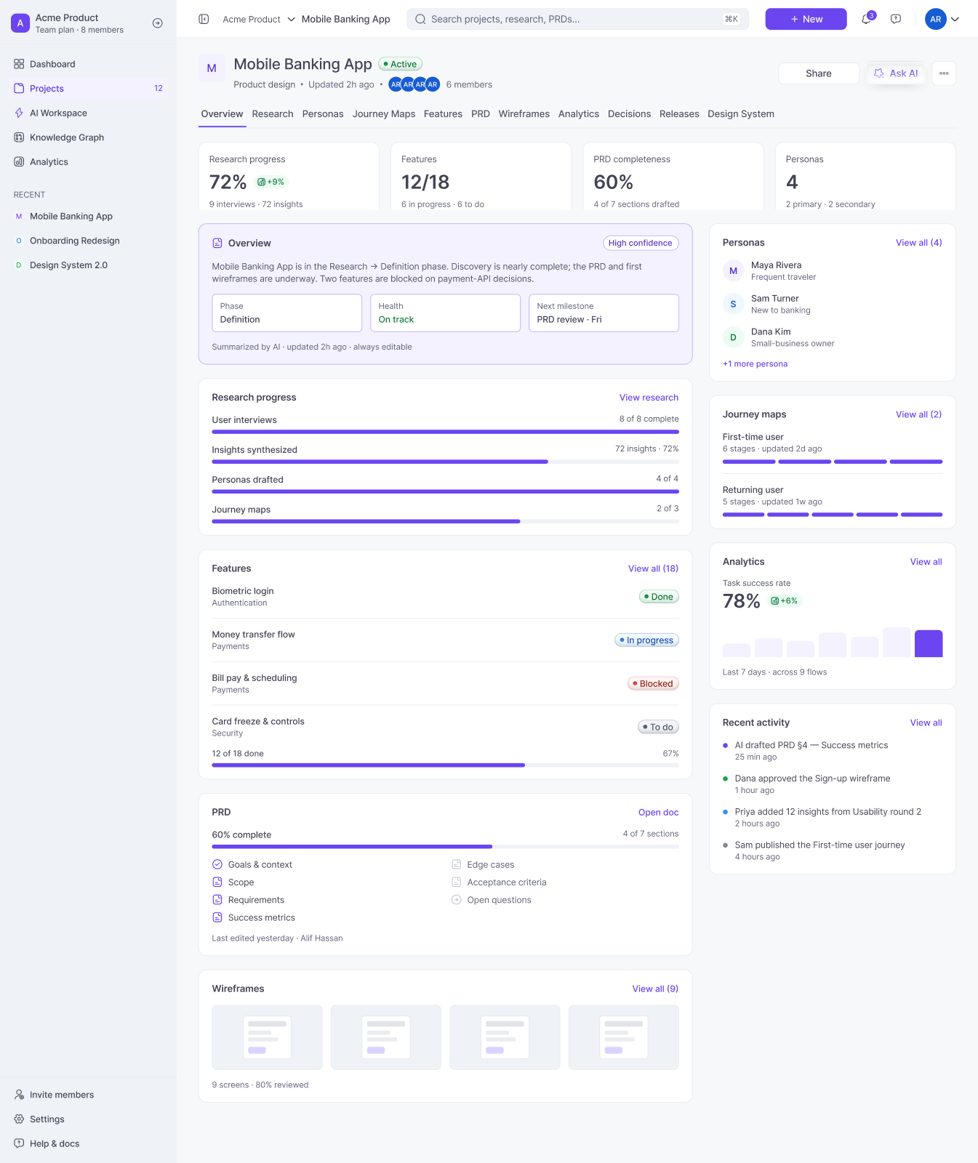This screenshot has height=1163, width=978.
Task: Click the Open doc link
Action: point(658,813)
